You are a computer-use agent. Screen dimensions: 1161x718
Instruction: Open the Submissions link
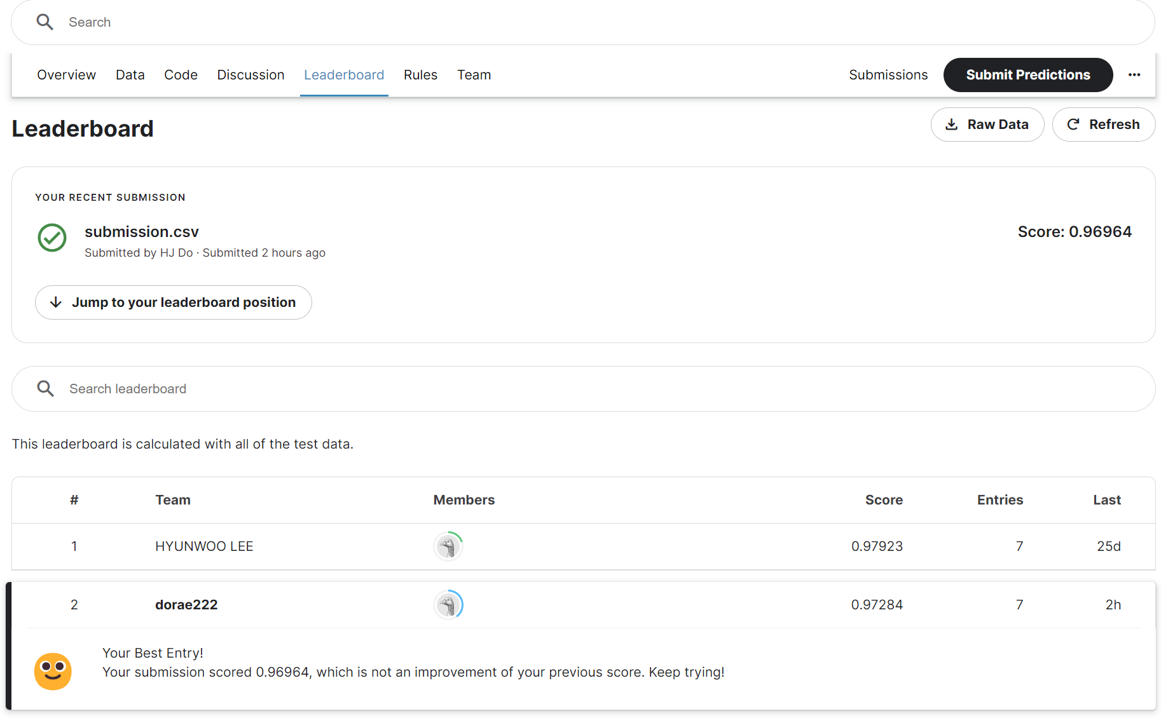tap(888, 75)
